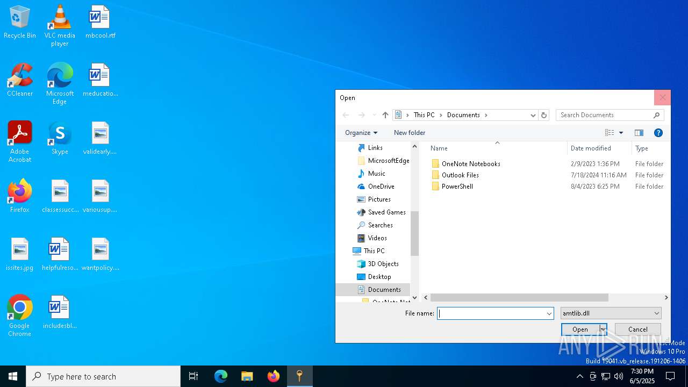Select the Outlook Files folder

click(460, 175)
